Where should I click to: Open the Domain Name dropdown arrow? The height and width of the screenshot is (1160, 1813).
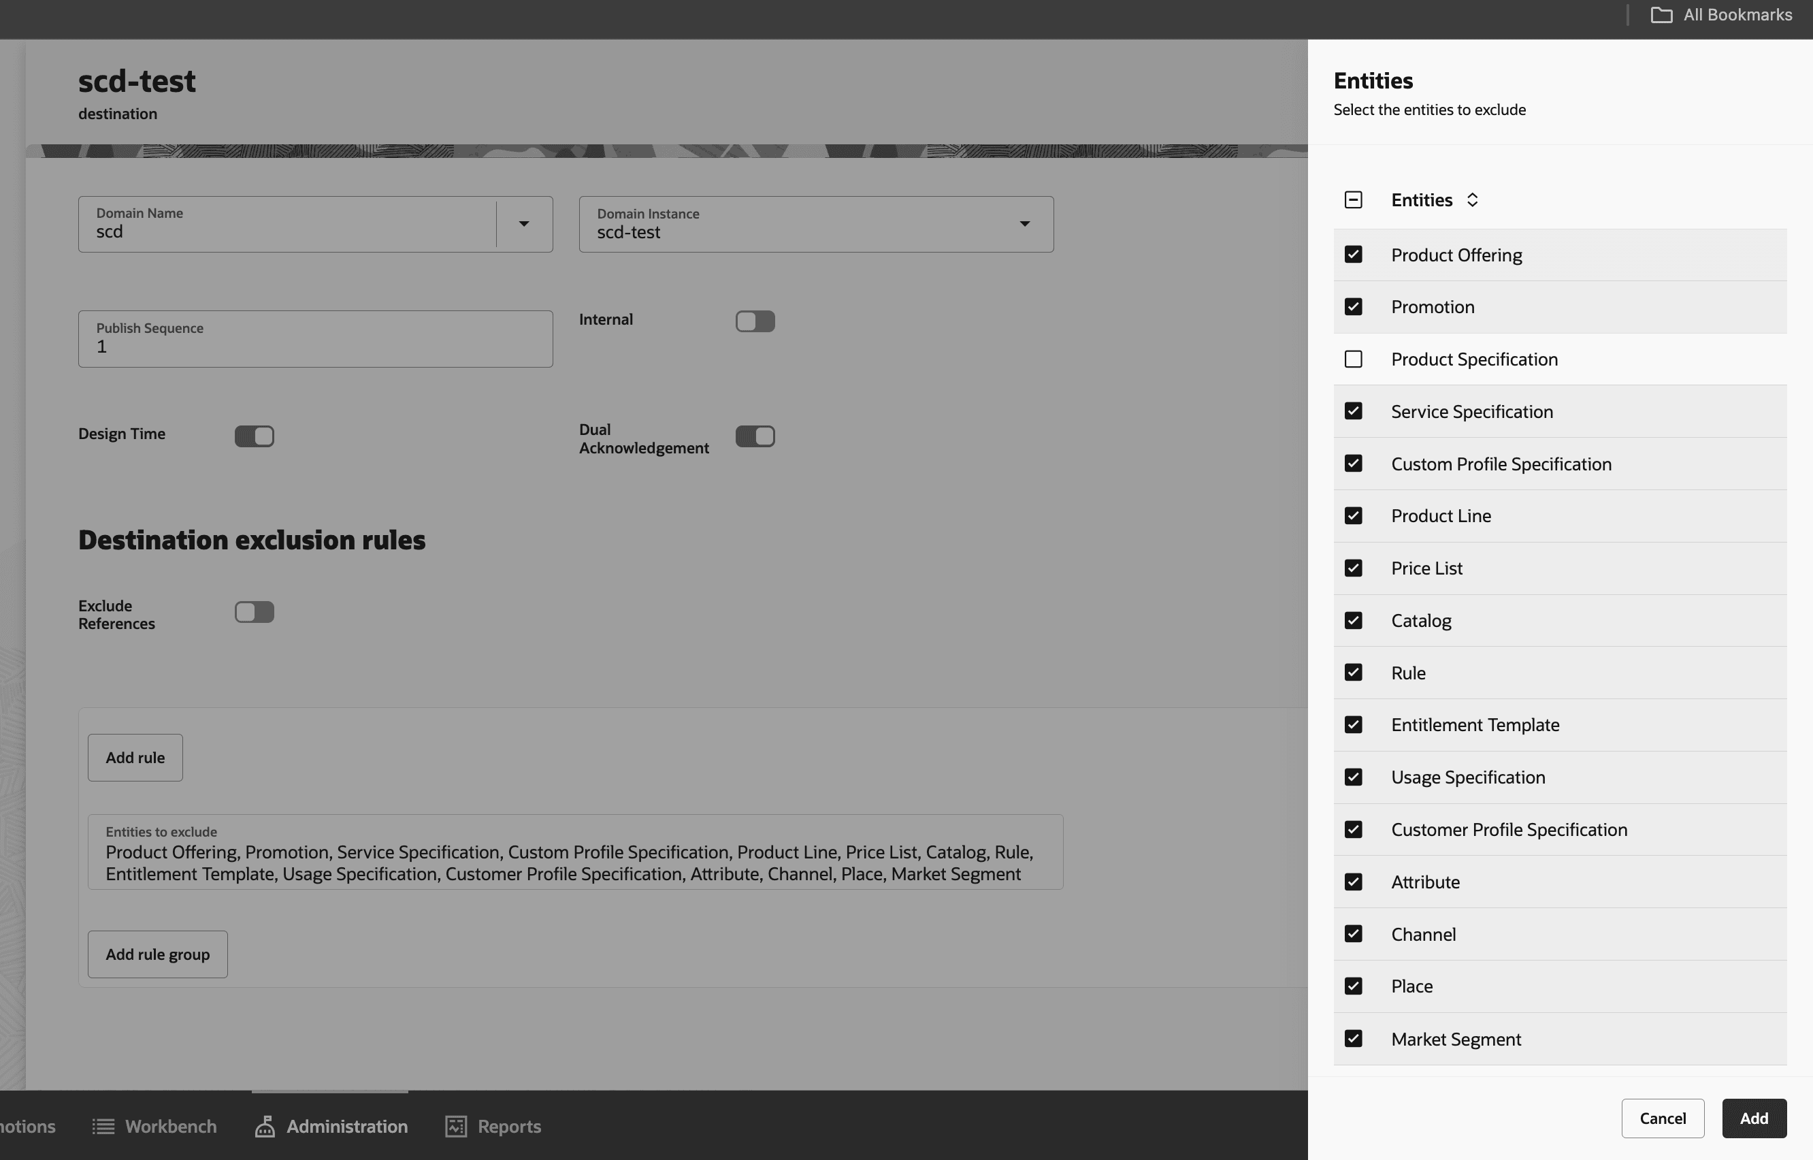point(524,225)
